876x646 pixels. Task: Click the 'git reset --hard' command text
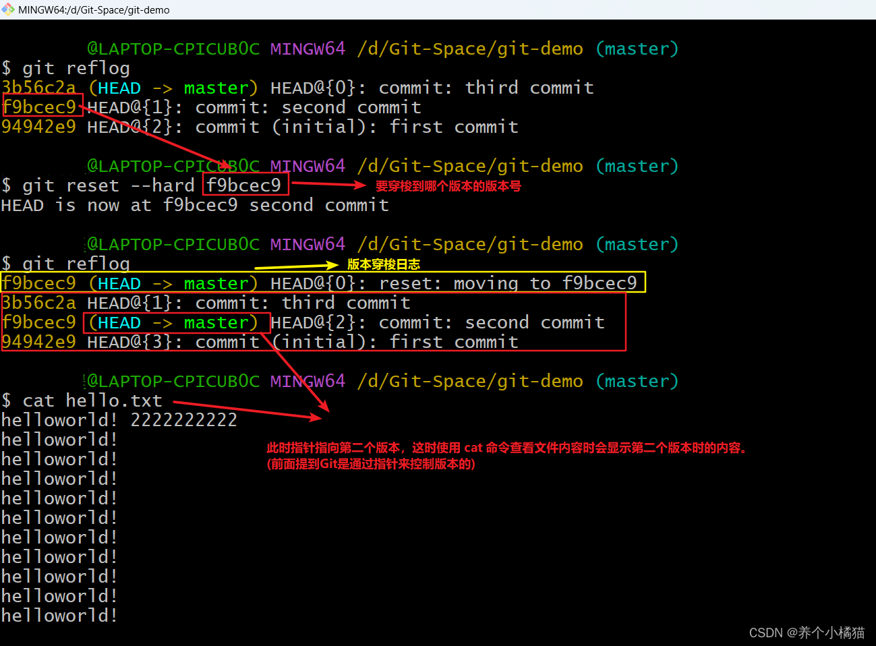(109, 186)
